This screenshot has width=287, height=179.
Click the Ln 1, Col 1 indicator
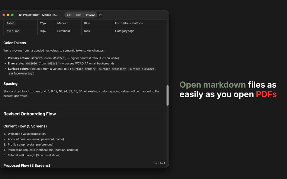pyautogui.click(x=160, y=163)
